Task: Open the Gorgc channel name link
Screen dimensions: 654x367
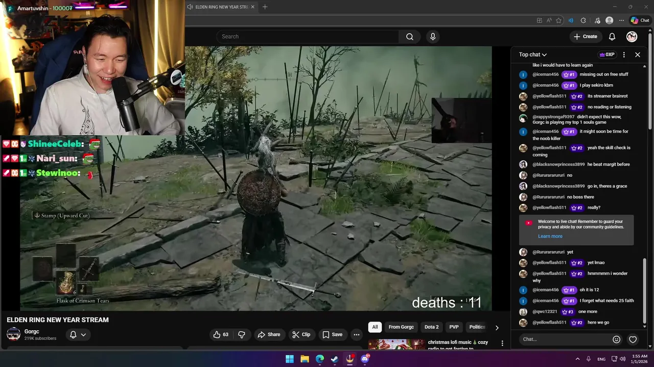Action: 32,331
